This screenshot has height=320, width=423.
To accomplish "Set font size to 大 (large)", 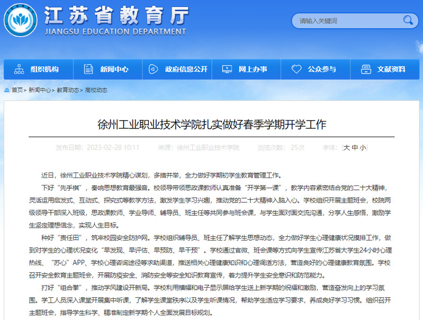I will [x=347, y=148].
